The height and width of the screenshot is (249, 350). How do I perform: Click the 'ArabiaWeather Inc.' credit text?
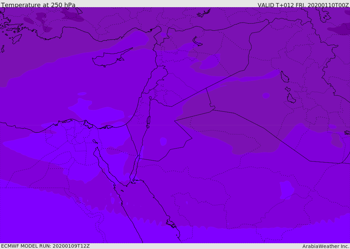(x=326, y=246)
